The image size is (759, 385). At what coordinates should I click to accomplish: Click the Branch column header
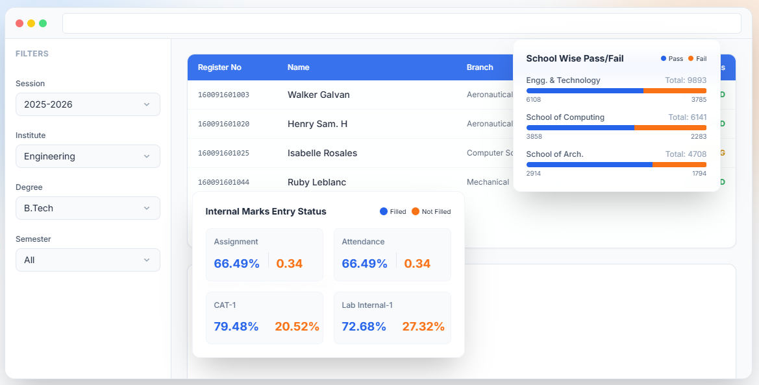pos(480,67)
